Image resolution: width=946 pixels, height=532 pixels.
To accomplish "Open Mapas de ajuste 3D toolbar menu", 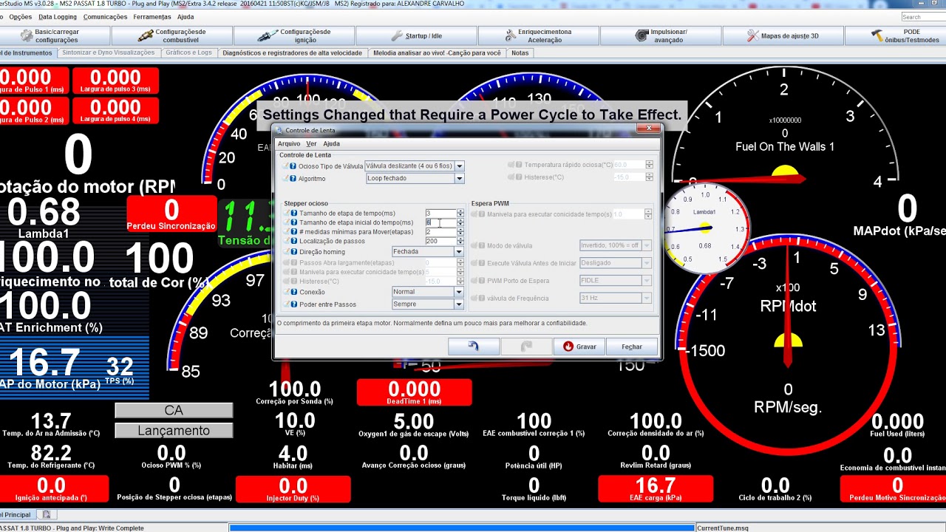I will point(783,35).
